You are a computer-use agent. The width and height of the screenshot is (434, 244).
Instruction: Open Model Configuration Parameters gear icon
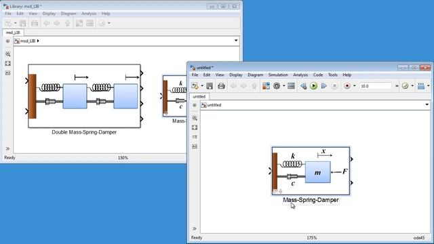tap(277, 86)
